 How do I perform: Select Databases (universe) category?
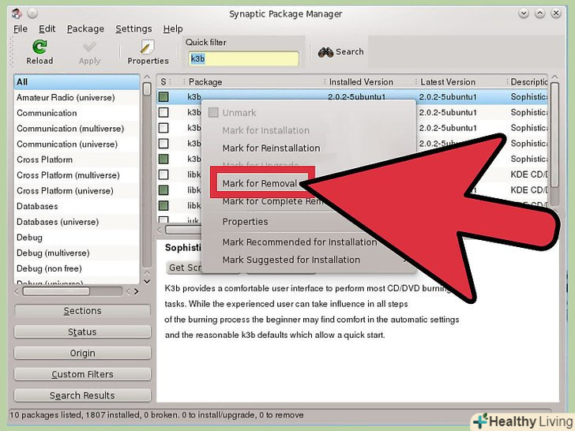77,222
